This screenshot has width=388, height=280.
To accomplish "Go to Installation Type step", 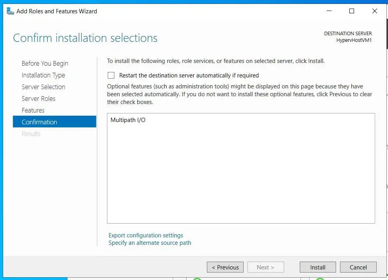I will (x=43, y=75).
